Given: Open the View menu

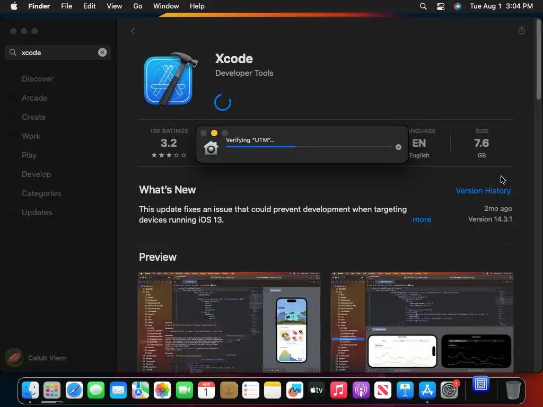Looking at the screenshot, I should point(115,6).
